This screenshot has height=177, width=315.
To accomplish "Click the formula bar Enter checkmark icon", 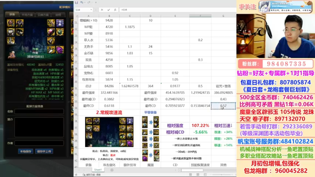I will click(109, 9).
